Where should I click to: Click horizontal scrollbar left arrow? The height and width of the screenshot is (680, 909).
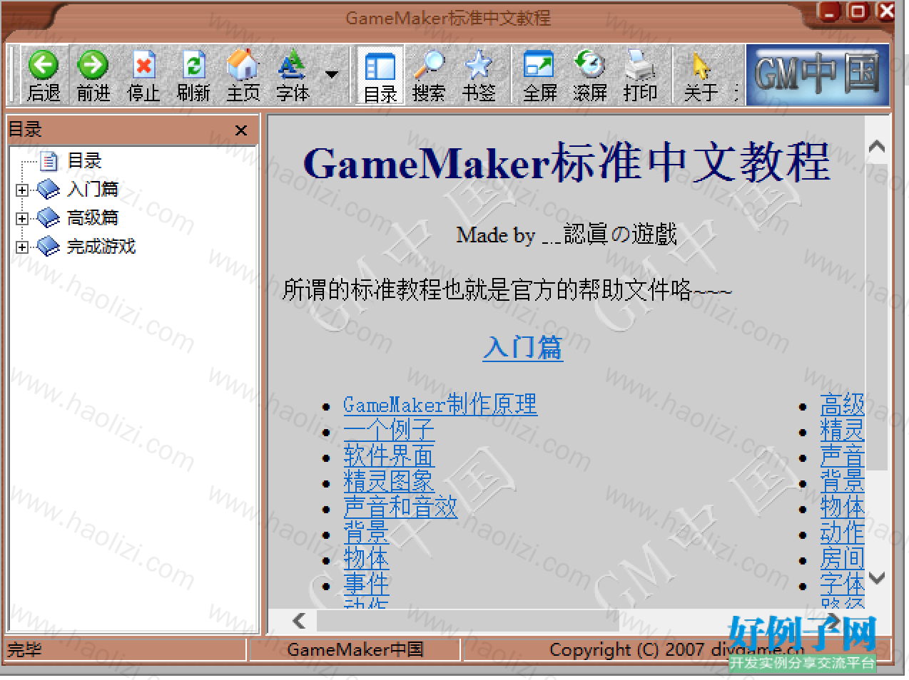(x=300, y=621)
